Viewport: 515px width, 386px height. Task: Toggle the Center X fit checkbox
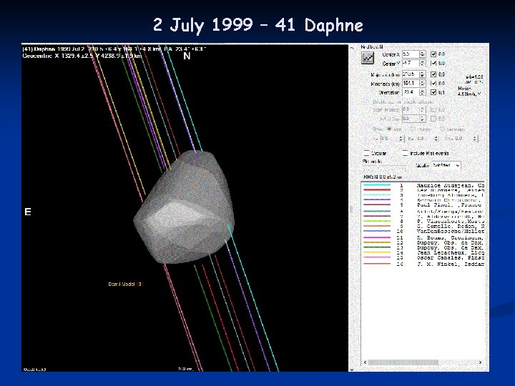tap(433, 54)
